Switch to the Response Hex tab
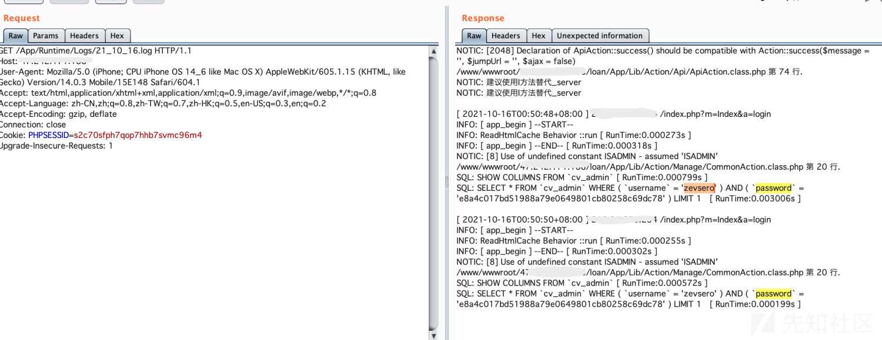882x340 pixels. (x=538, y=36)
